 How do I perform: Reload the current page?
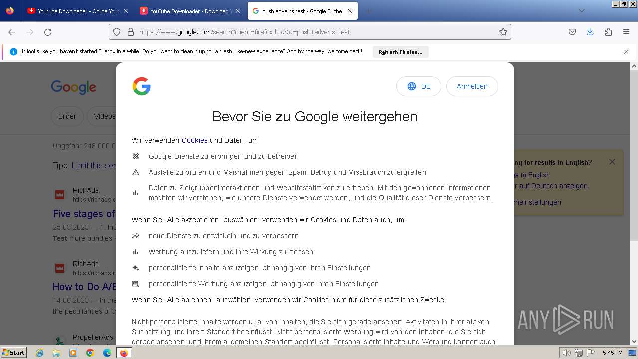[48, 32]
